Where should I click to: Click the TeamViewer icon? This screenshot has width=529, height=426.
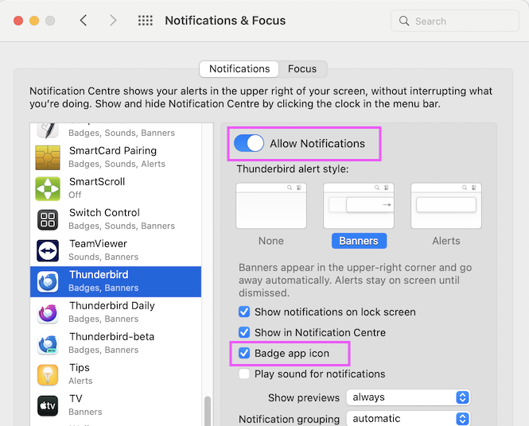click(48, 250)
